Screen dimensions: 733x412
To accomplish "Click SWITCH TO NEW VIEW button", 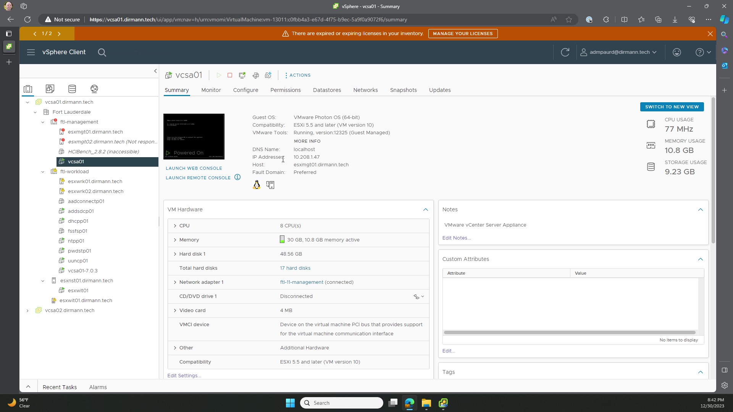I will [672, 107].
